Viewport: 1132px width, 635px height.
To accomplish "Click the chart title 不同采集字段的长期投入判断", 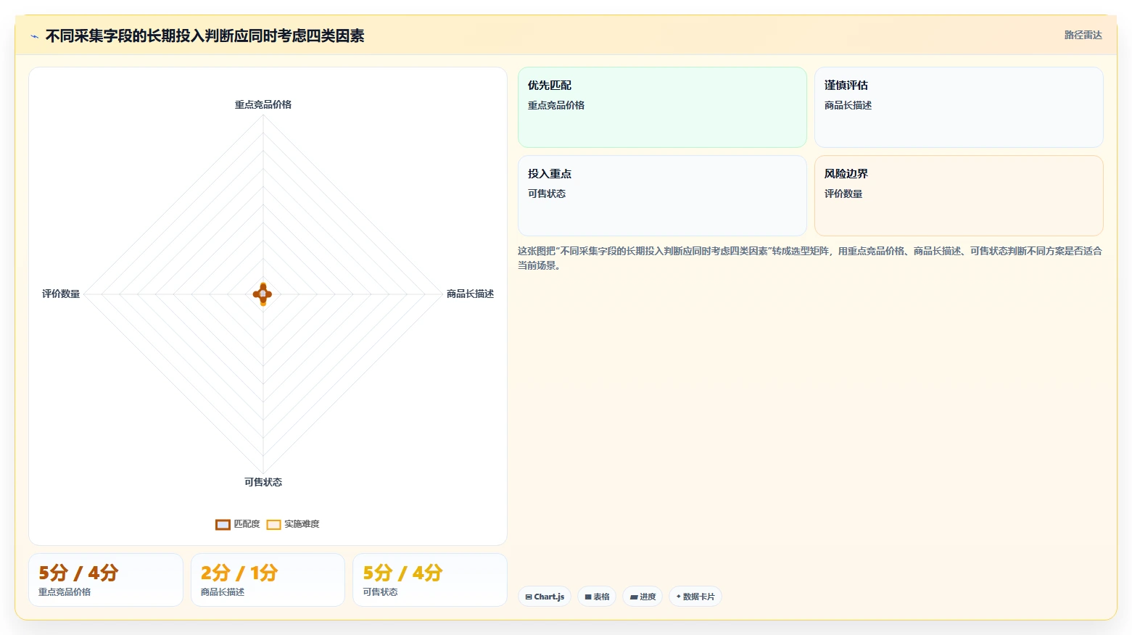I will [204, 36].
